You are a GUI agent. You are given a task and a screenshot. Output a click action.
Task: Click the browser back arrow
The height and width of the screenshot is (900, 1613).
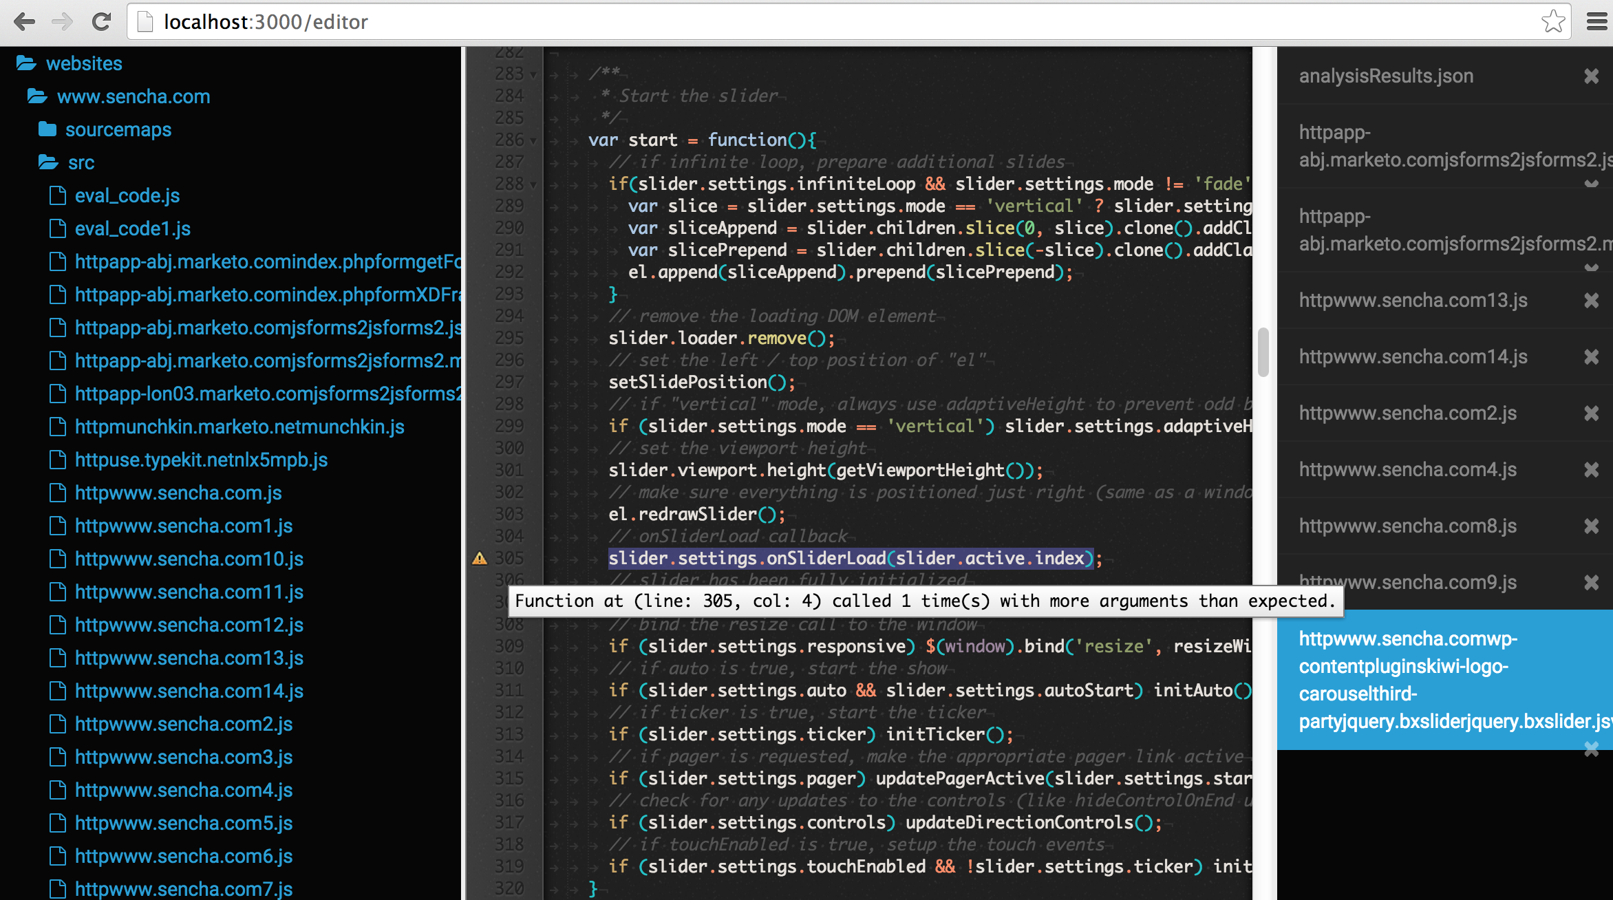(24, 21)
